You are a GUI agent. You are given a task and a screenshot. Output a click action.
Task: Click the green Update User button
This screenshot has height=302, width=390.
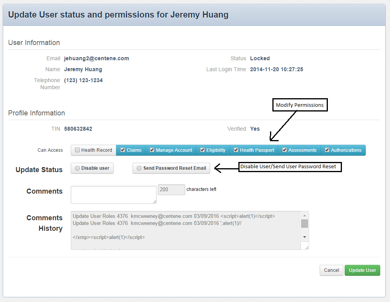click(x=362, y=270)
